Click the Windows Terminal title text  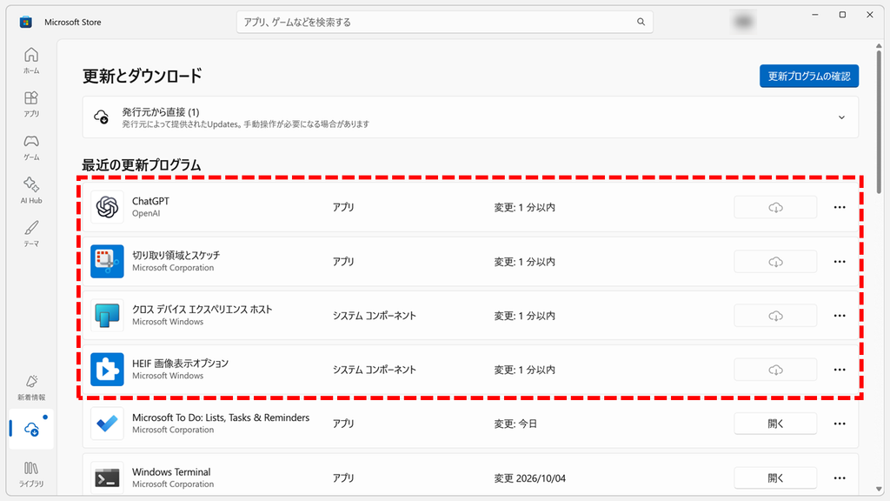pyautogui.click(x=171, y=472)
